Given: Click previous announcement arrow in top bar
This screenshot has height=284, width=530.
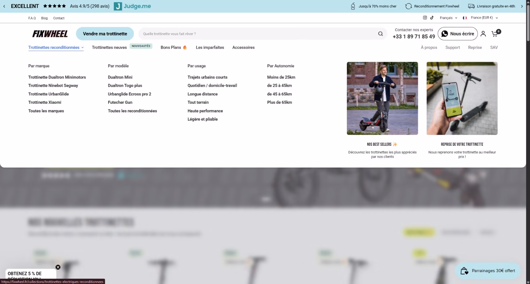Looking at the screenshot, I should coord(4,6).
